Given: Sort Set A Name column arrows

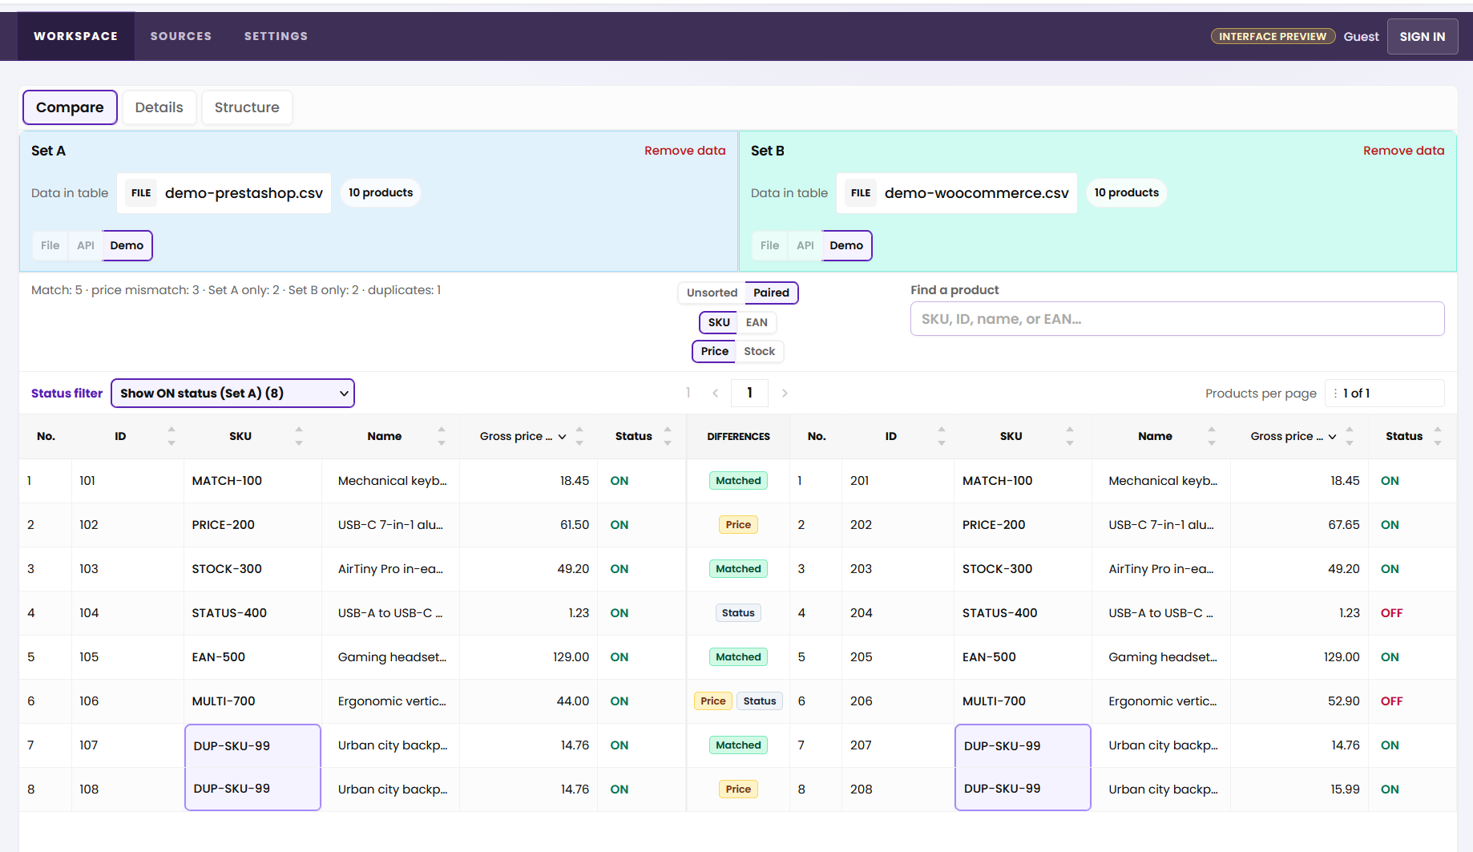Looking at the screenshot, I should click(x=442, y=436).
